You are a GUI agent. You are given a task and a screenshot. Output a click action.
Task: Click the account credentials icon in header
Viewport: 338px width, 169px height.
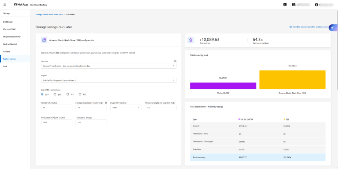click(293, 5)
